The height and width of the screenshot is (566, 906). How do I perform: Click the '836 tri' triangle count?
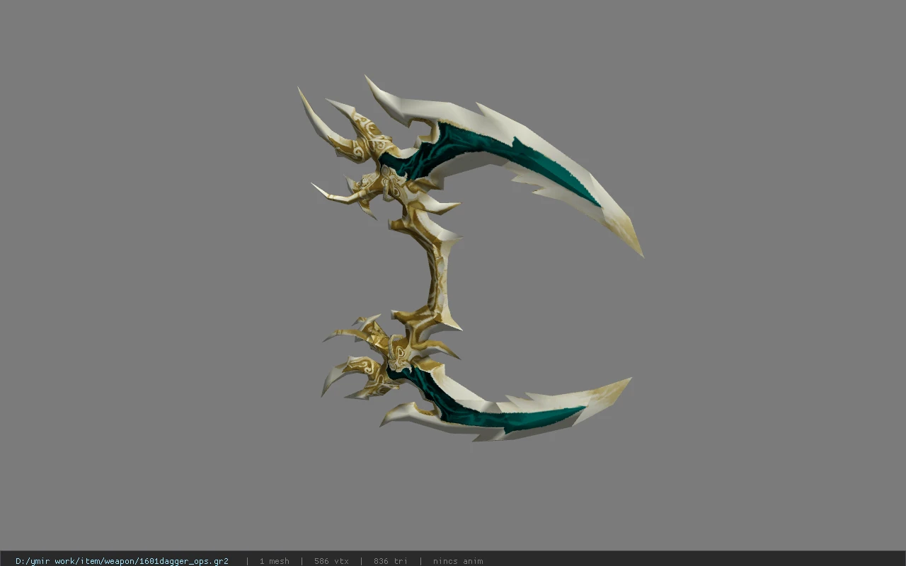tap(391, 561)
